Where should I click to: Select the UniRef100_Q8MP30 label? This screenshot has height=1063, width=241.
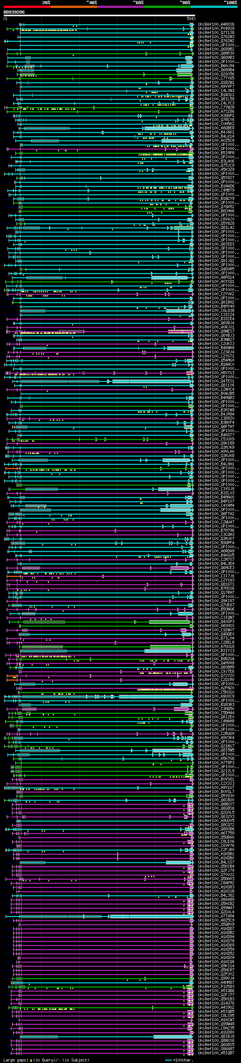coord(216,53)
